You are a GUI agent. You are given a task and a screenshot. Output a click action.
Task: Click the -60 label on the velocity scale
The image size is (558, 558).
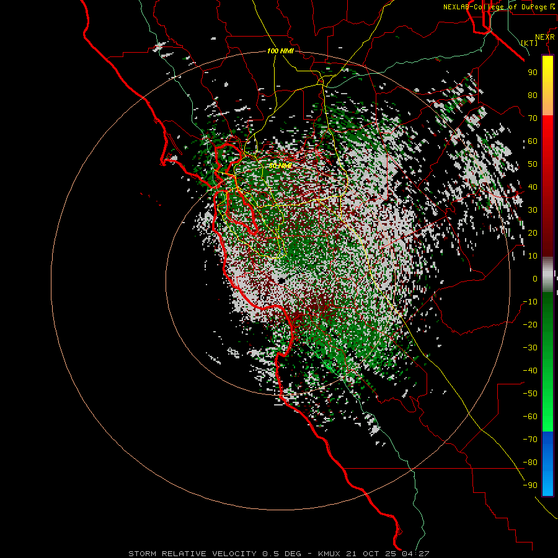tap(530, 417)
